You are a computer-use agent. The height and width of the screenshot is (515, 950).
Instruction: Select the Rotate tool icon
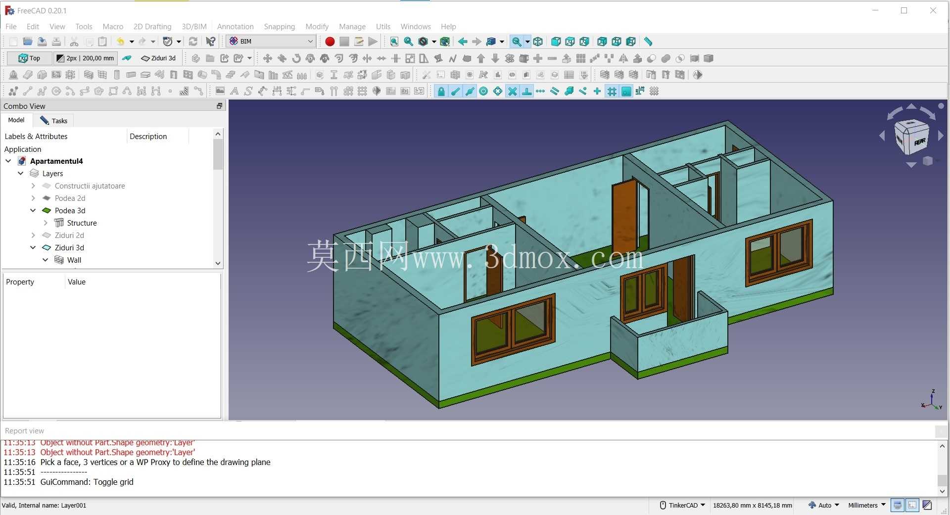(x=296, y=58)
